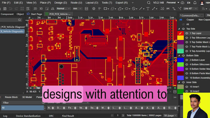Hide the 15 Inner1 layer

[x=187, y=87]
